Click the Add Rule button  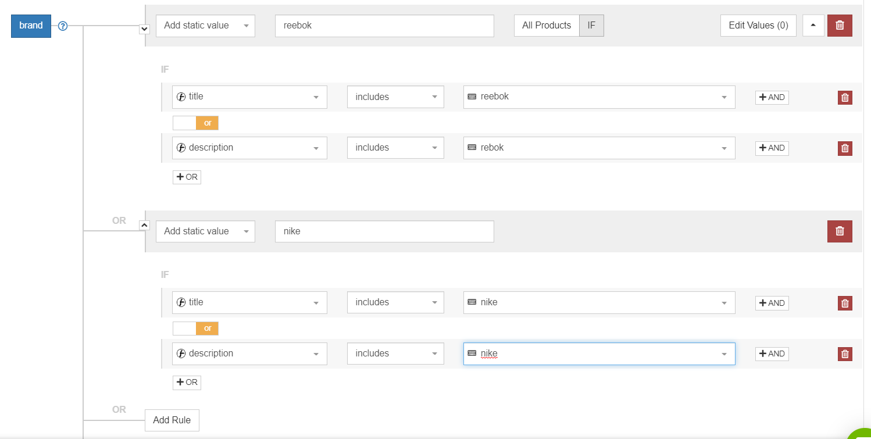[172, 420]
